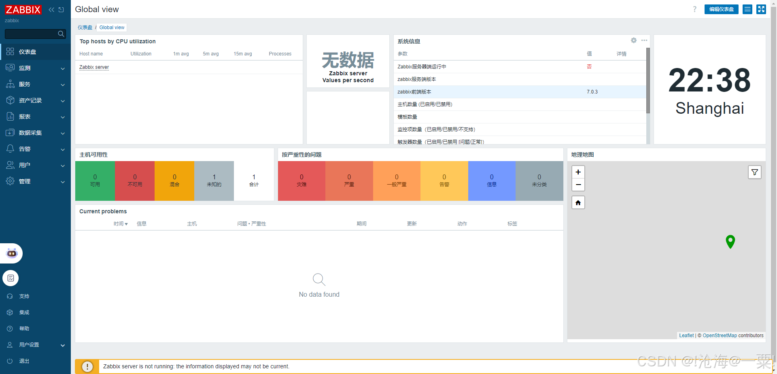Click the 报表 reports icon

tap(10, 116)
